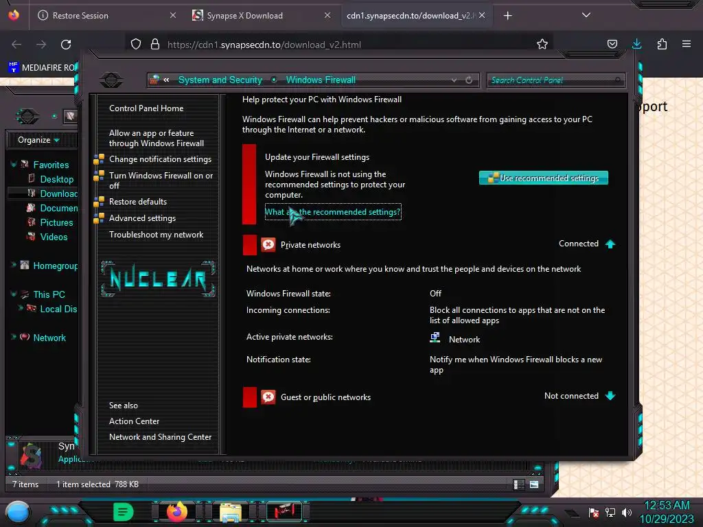Open Change notification settings
The width and height of the screenshot is (703, 527).
point(160,159)
